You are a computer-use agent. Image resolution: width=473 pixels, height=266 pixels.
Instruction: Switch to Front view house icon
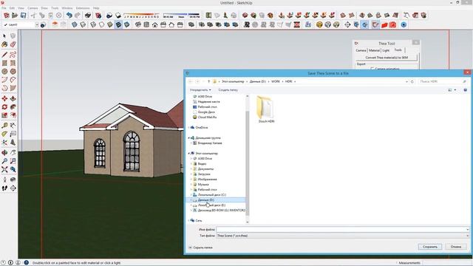(x=154, y=24)
